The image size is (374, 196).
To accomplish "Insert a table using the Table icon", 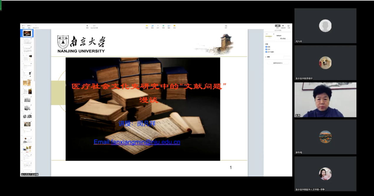I will point(147,26).
